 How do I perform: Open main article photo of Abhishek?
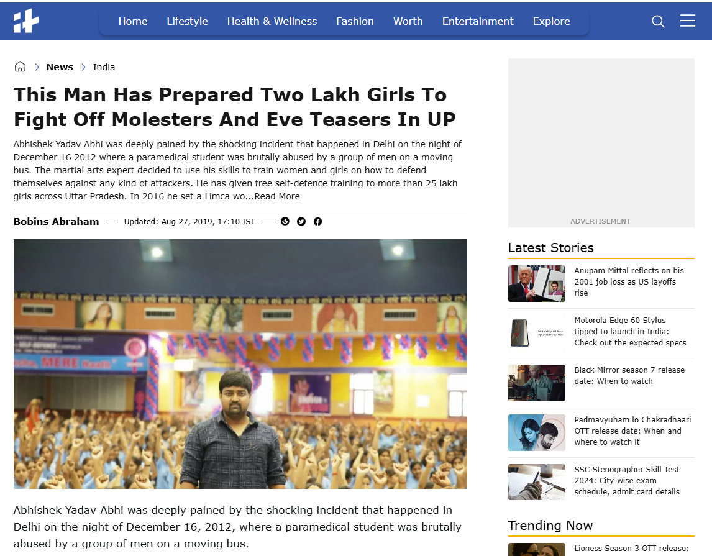tap(240, 364)
